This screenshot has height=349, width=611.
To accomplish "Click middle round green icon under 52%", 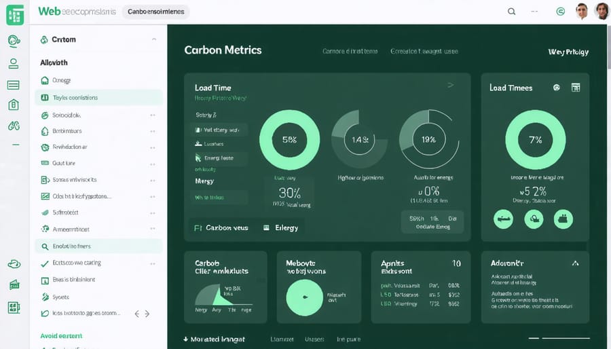I will 534,219.
